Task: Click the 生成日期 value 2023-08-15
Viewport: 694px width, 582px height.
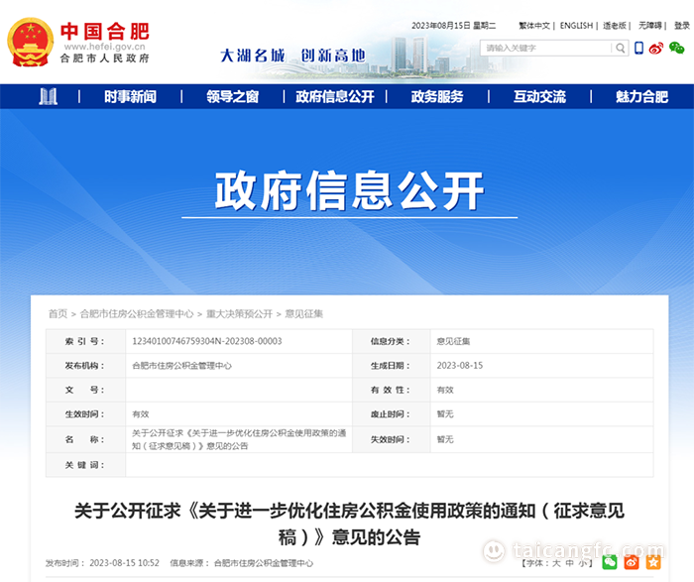Action: click(460, 366)
